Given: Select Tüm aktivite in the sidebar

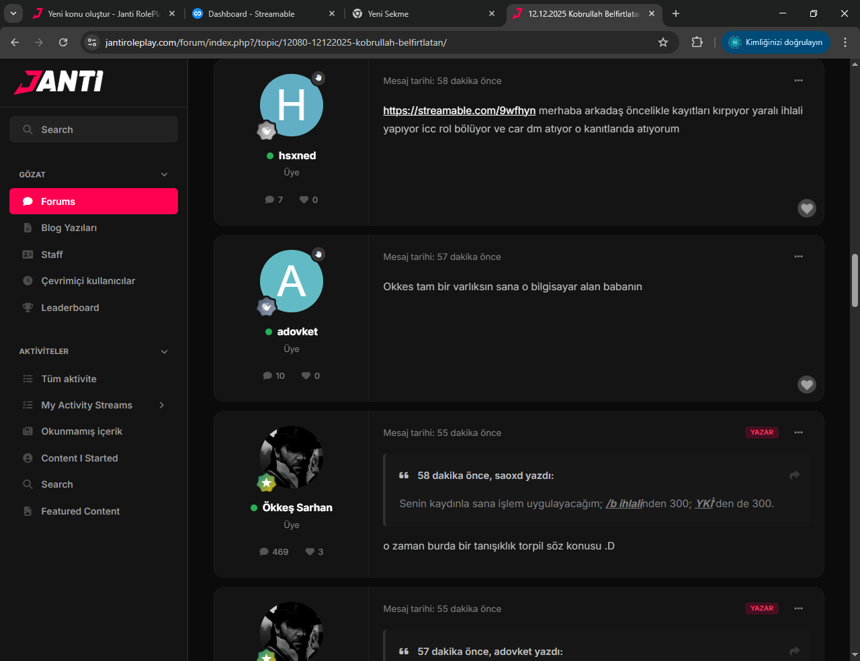Looking at the screenshot, I should click(93, 379).
